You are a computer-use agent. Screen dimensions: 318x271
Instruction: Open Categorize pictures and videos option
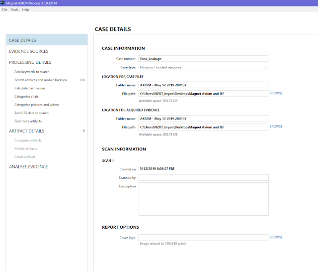point(37,105)
